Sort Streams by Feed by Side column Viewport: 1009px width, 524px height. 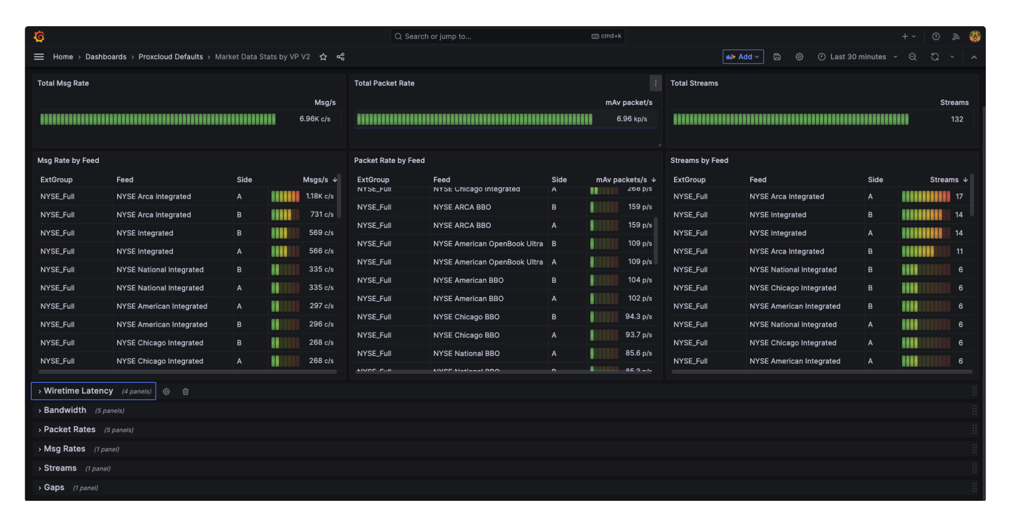875,180
